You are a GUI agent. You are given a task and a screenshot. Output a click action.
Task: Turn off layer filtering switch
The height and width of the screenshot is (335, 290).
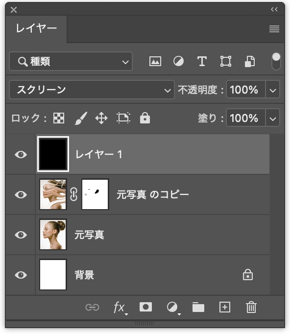(276, 61)
